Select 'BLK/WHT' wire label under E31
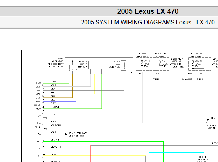218x162 pixels. tap(187, 80)
